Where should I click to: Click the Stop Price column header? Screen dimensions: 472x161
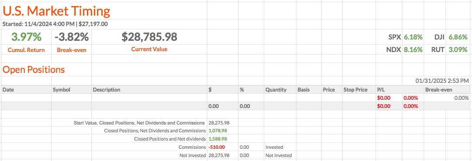coord(355,89)
